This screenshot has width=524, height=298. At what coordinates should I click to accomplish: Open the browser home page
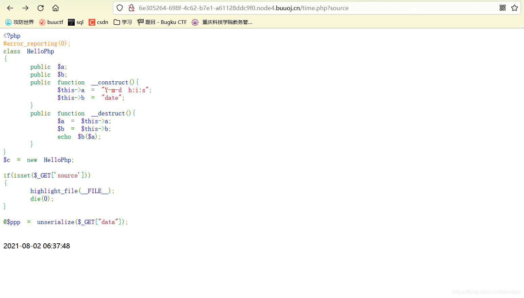[x=55, y=8]
